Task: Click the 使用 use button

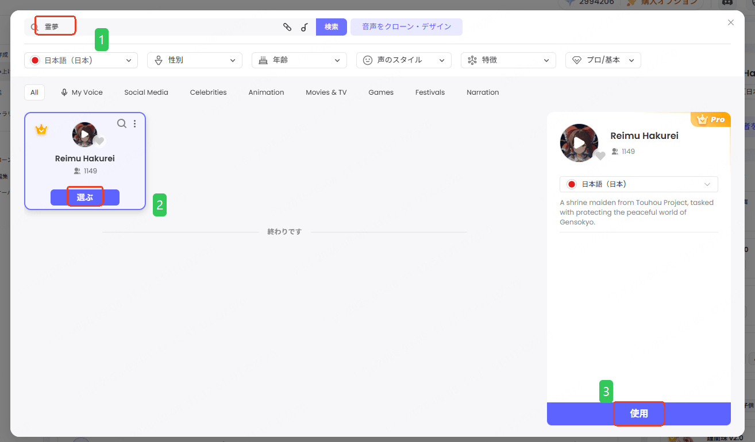Action: (639, 414)
